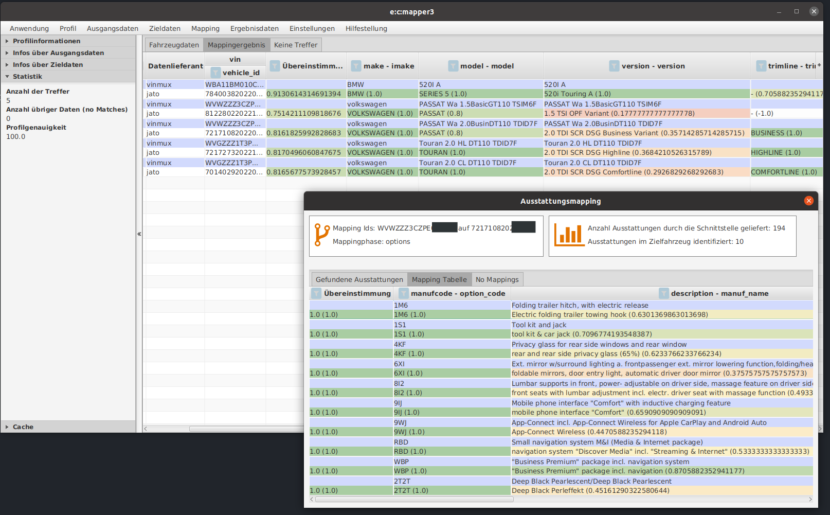
Task: Click 'App-Connect Wireless (0.4470588235294118)' cell
Action: (x=662, y=432)
